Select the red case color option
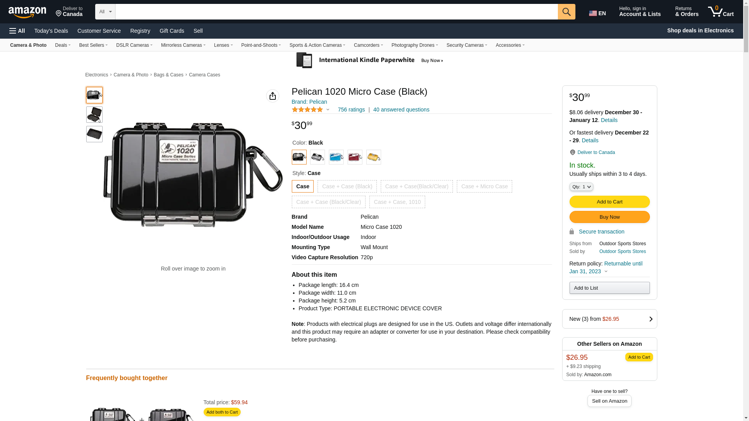749x421 pixels. point(355,157)
